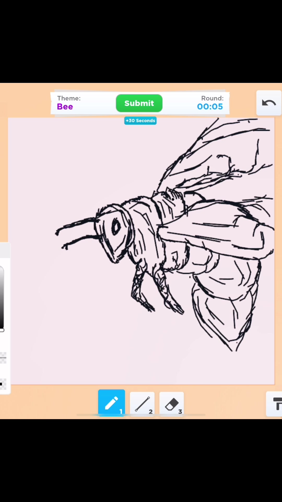Click the round timer showing 00:05

tap(210, 107)
